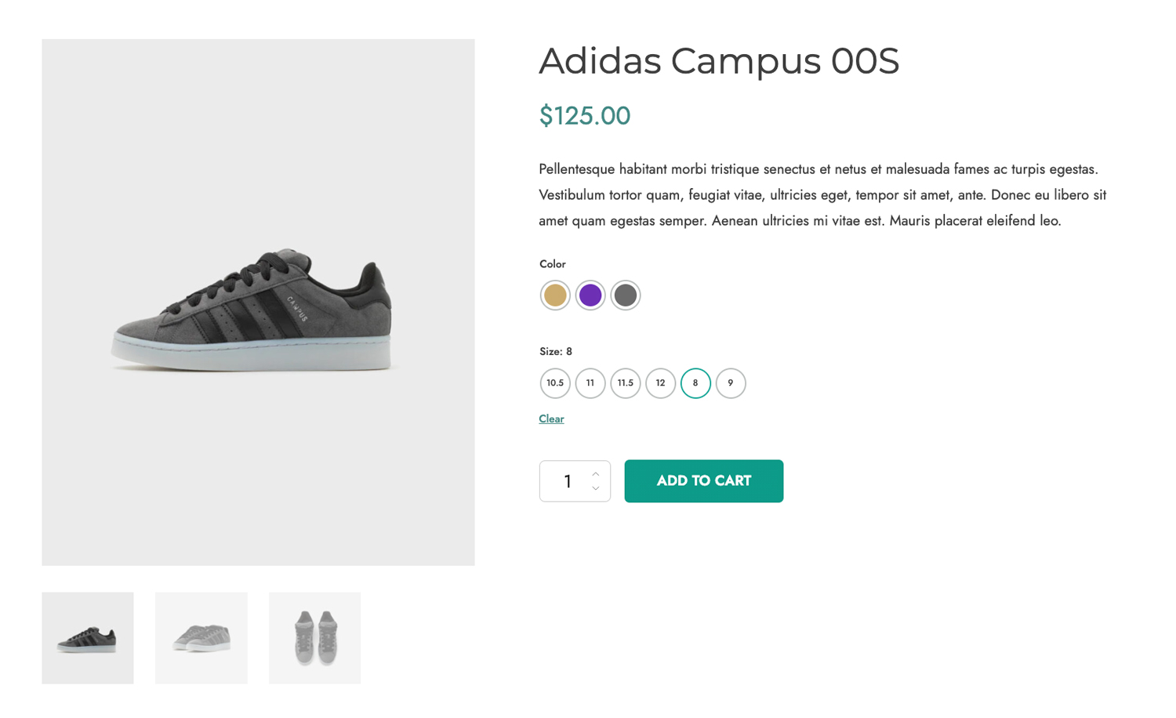
Task: Choose size 9 option
Action: (731, 383)
